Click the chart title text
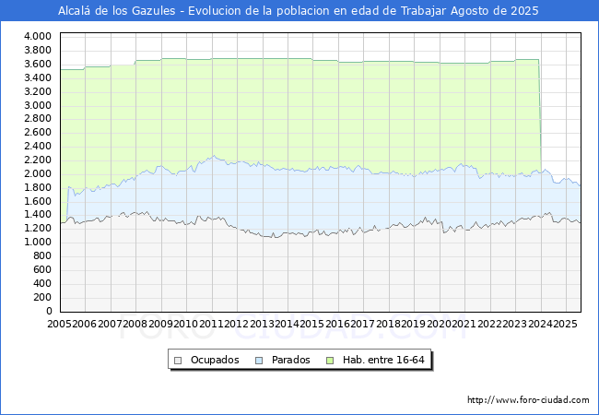The width and height of the screenshot is (599, 415). tap(299, 11)
